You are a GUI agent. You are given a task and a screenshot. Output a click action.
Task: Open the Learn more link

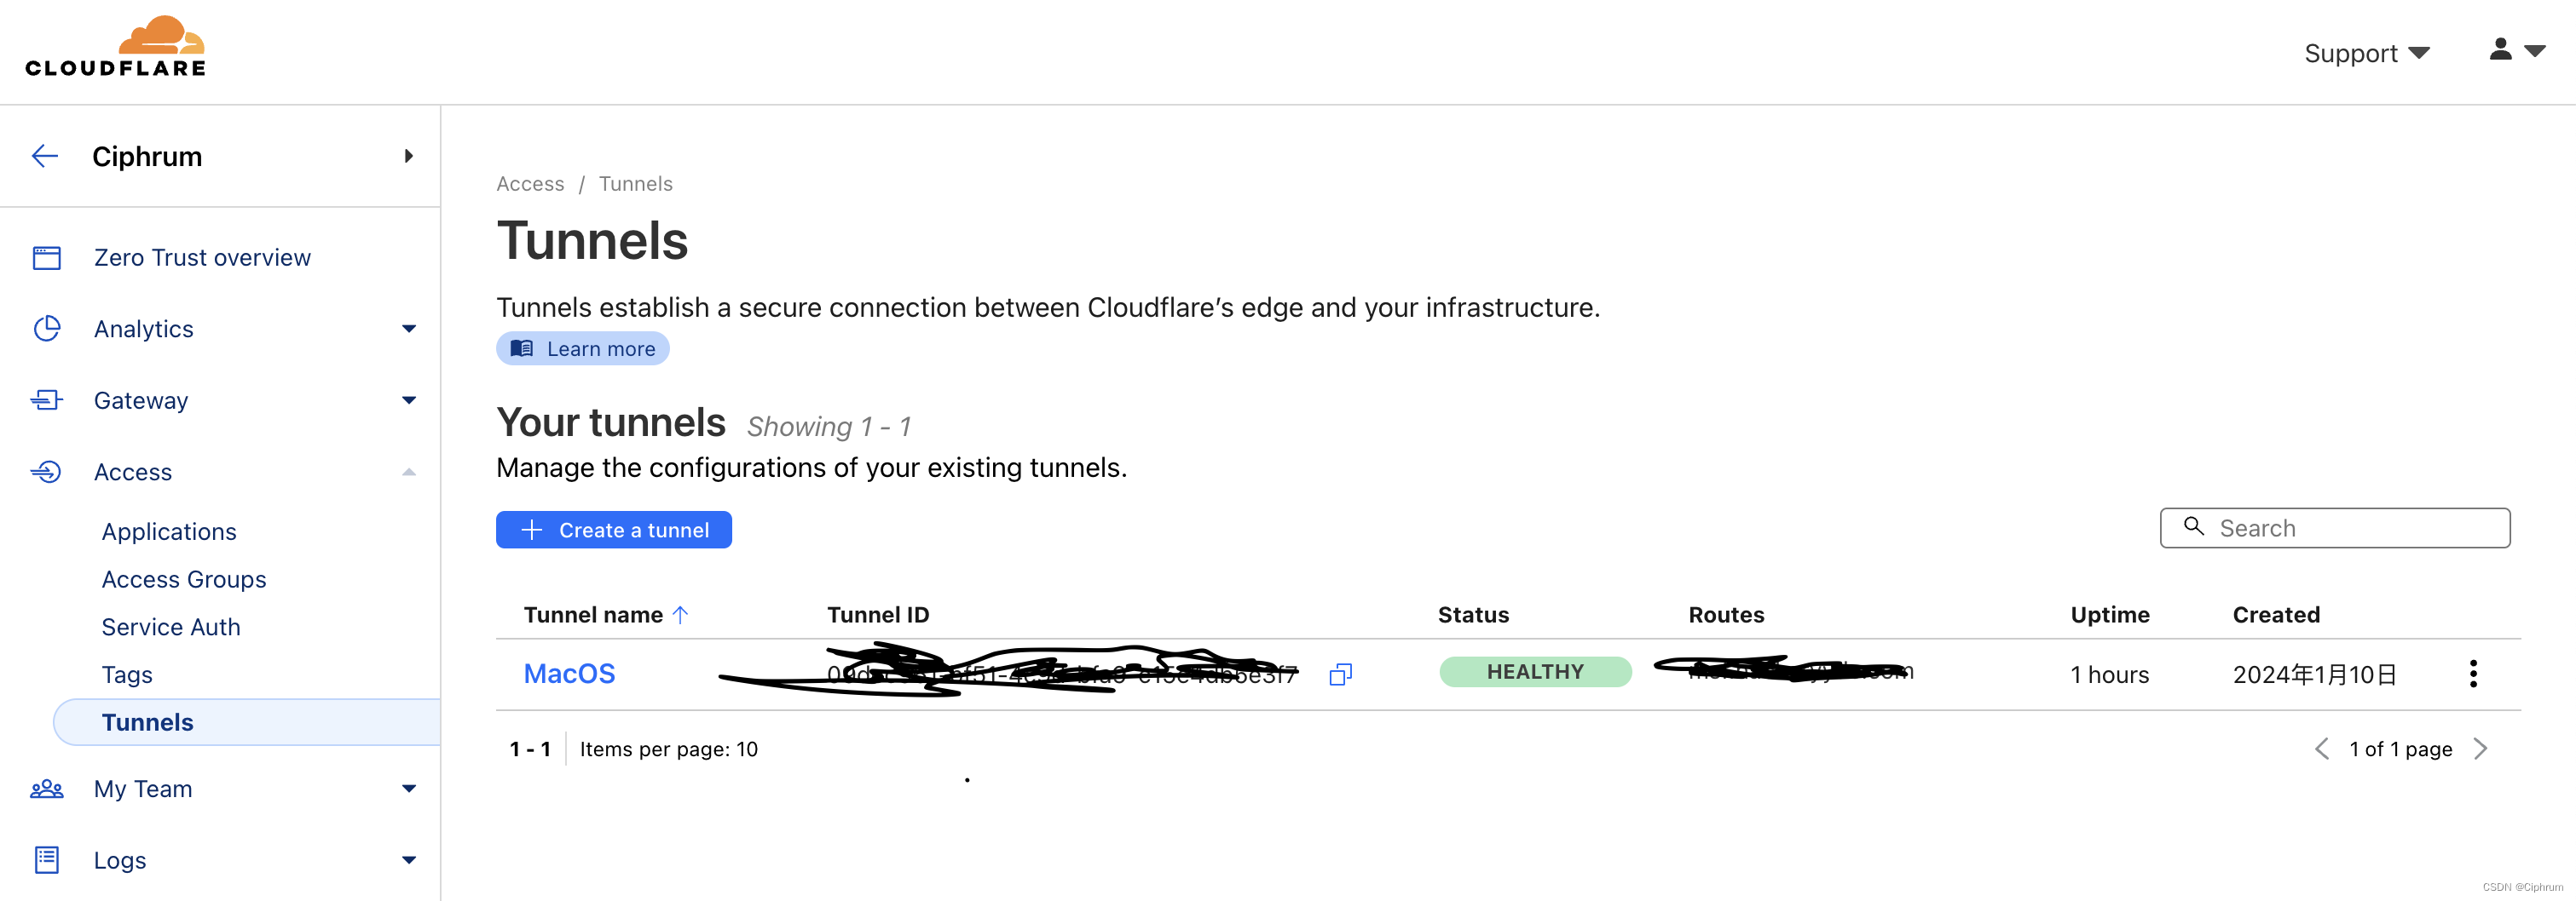(x=582, y=347)
